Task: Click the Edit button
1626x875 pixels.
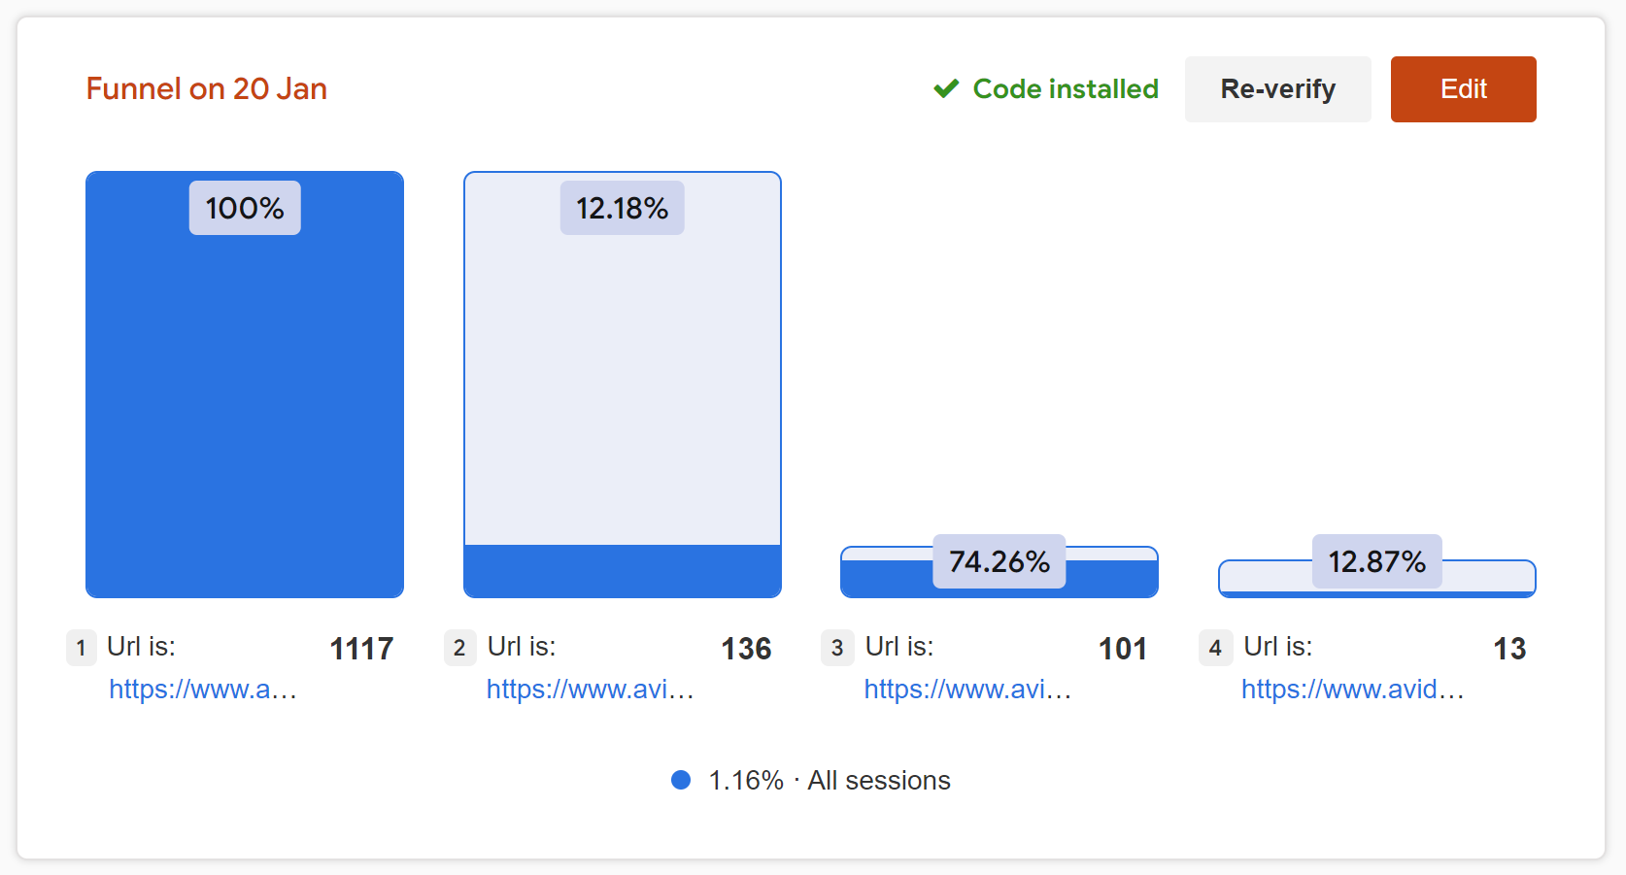Action: 1463,88
